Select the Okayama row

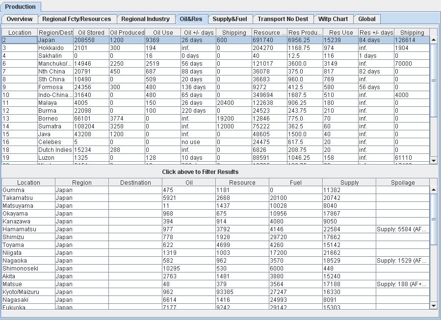[x=216, y=214]
